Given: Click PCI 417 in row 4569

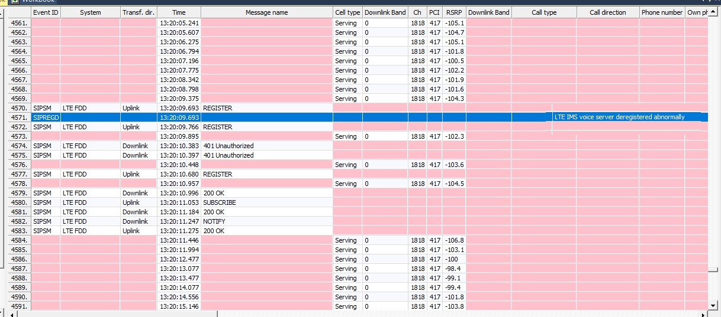Looking at the screenshot, I should coord(434,99).
